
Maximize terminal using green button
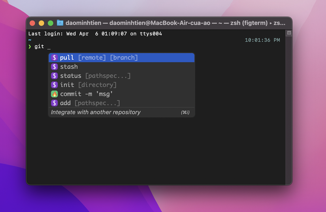pyautogui.click(x=51, y=23)
